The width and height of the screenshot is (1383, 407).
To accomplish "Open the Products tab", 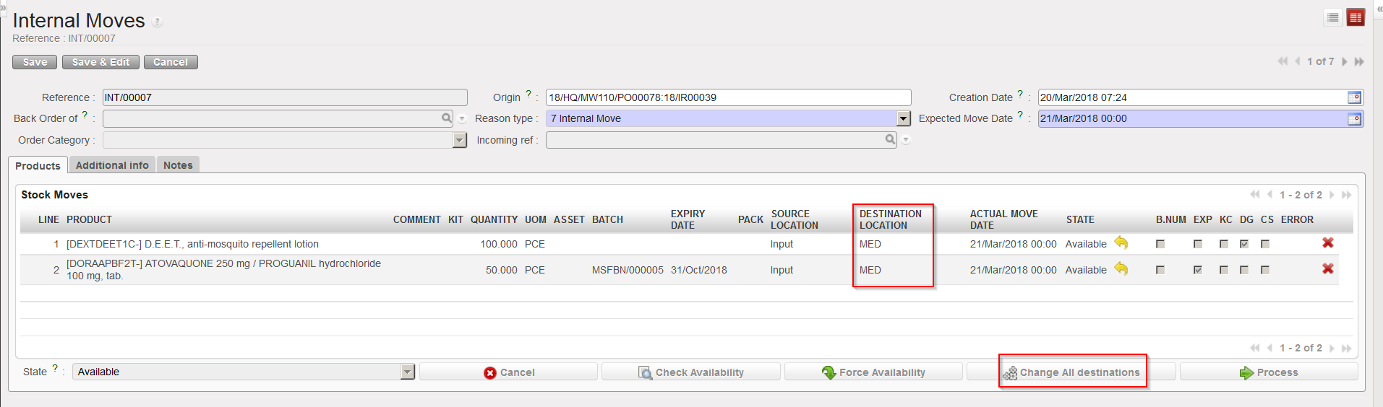I will click(x=38, y=165).
